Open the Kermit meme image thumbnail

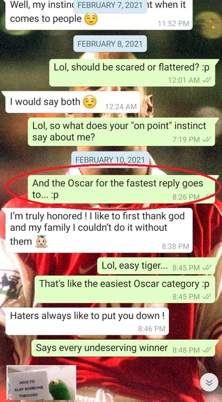tap(41, 383)
